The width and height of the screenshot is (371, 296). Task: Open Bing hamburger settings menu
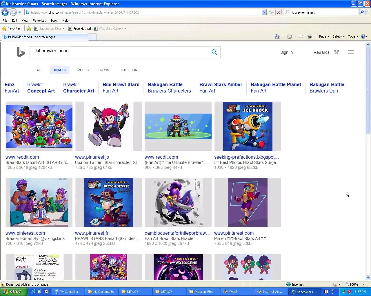pyautogui.click(x=351, y=52)
